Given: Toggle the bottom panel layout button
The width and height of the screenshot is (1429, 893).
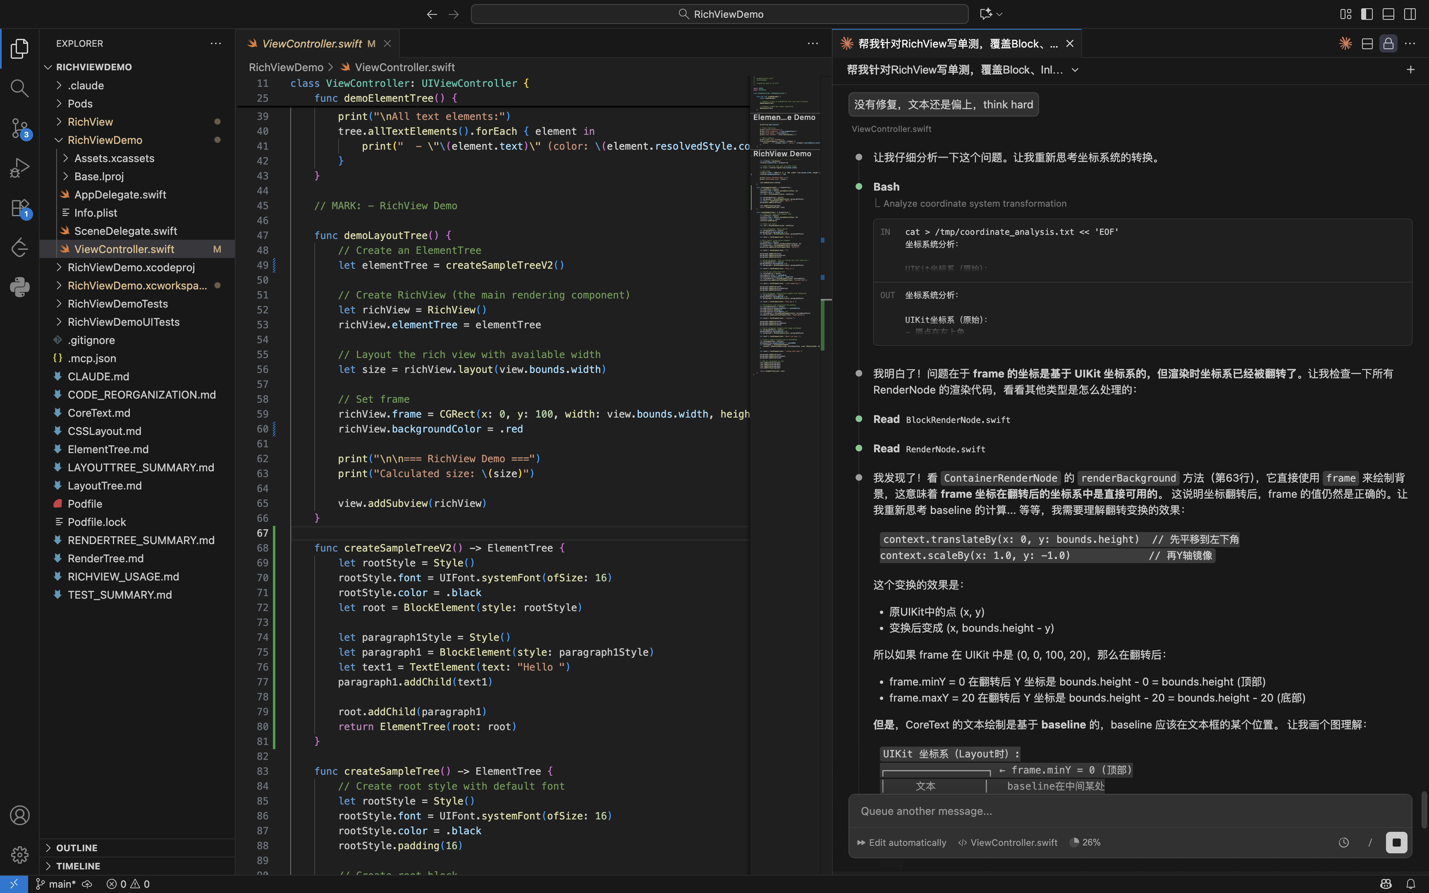Looking at the screenshot, I should coord(1388,14).
